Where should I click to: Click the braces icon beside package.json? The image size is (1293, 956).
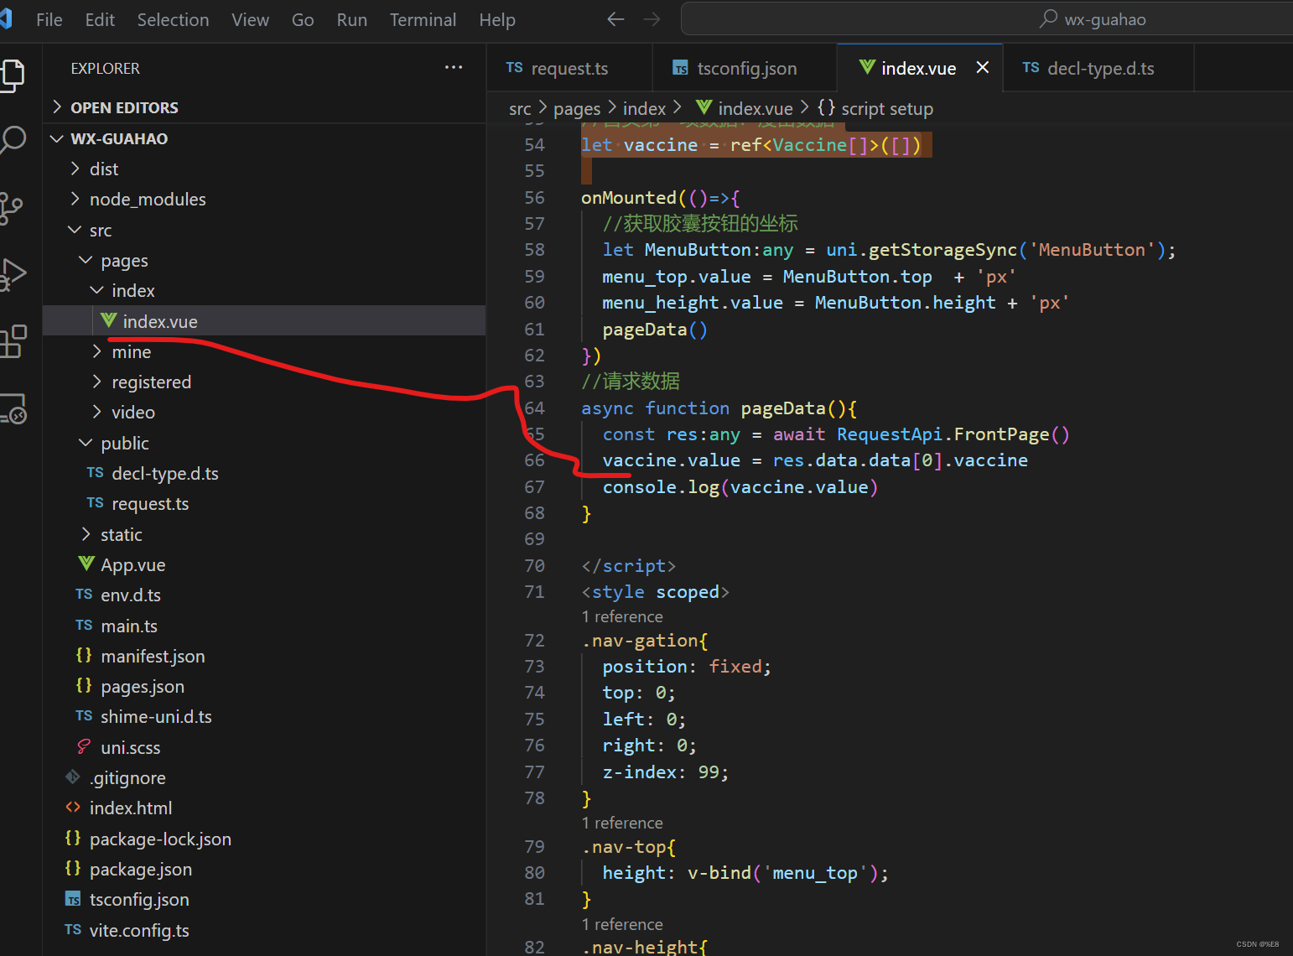pos(73,868)
